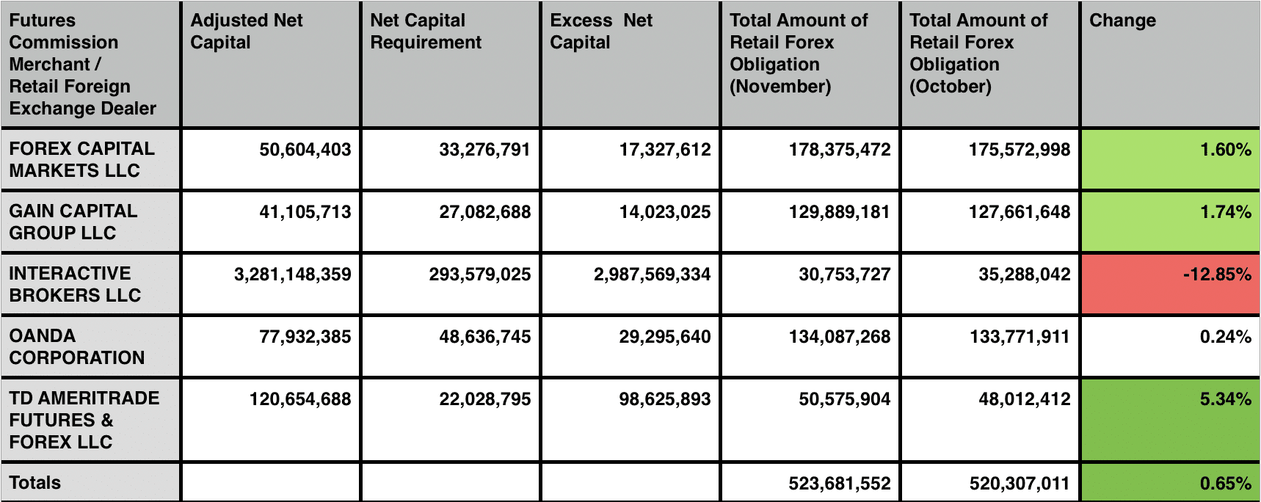
Task: Select the 98,625,893 excess net capital cell
Action: point(664,399)
